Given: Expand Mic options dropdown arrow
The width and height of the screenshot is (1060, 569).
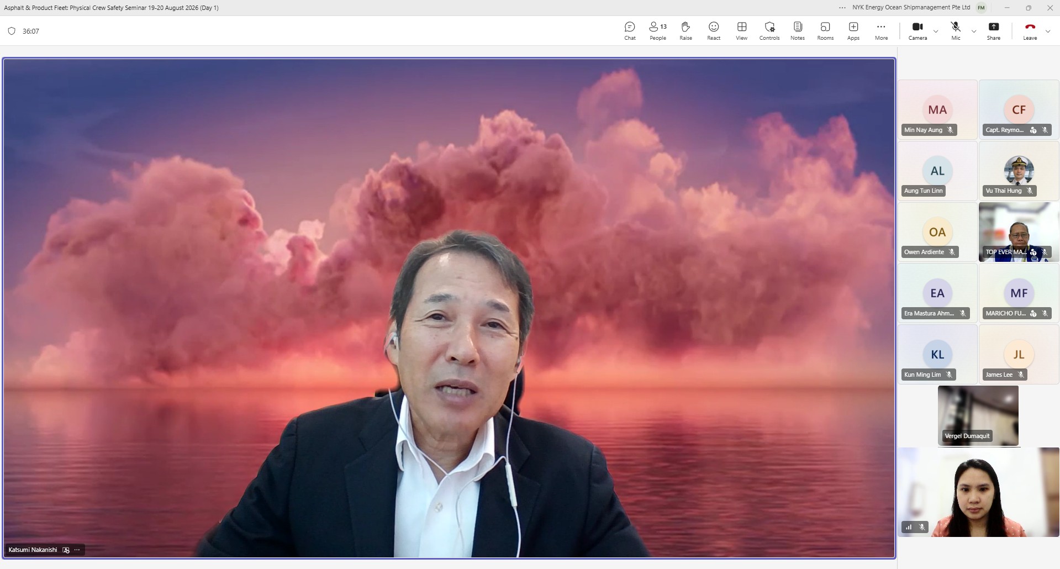Looking at the screenshot, I should [x=974, y=31].
